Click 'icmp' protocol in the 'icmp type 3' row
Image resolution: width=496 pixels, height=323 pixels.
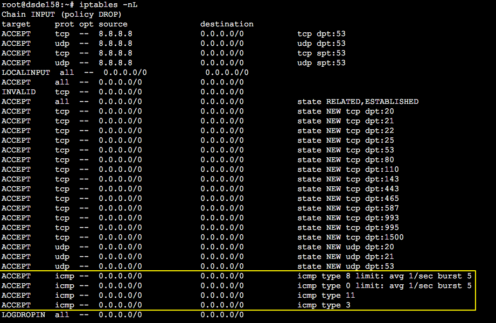click(65, 305)
